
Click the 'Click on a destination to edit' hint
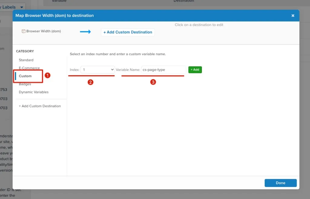pos(199,25)
